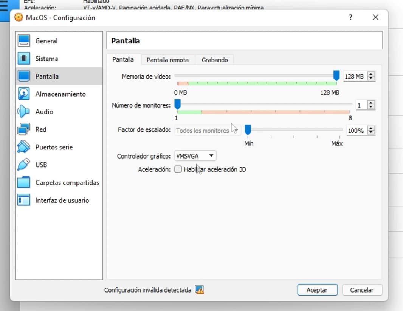This screenshot has height=311, width=403.
Task: Switch to the Grabando tab
Action: 214,60
